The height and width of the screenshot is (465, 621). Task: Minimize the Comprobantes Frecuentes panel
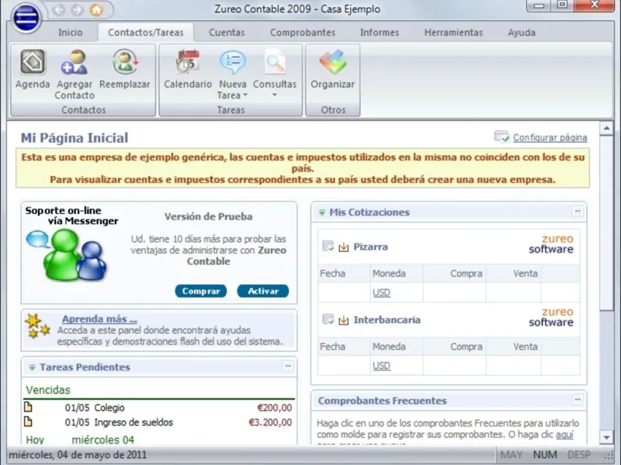[x=578, y=400]
